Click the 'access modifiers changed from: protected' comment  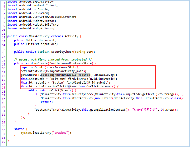(x=53, y=59)
